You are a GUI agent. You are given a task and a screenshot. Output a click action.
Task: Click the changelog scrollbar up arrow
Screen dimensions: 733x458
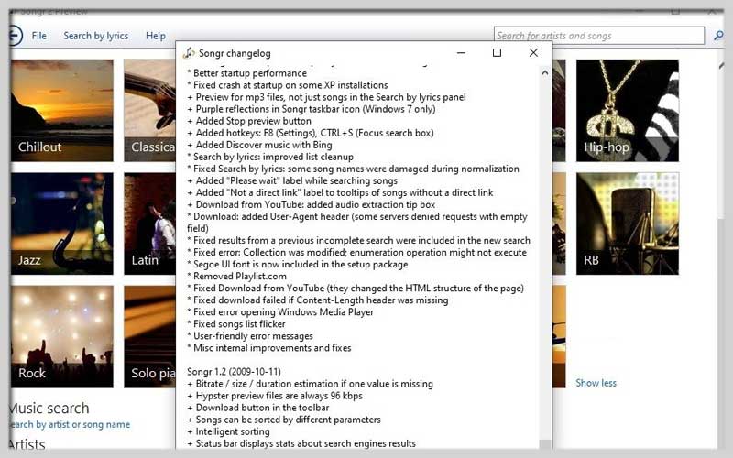point(545,73)
